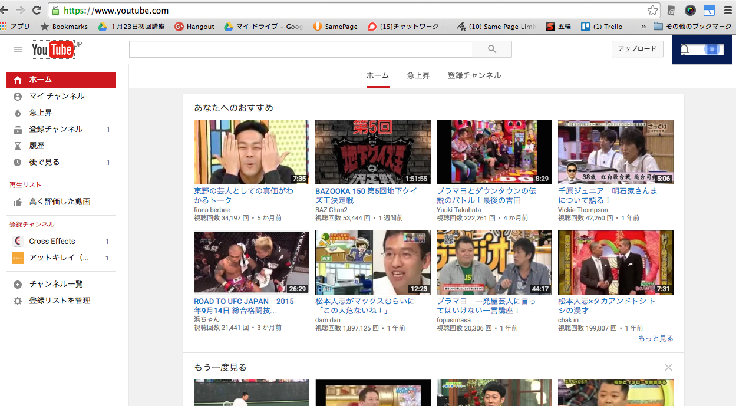Open the YouTube guide hamburger menu
The image size is (736, 406).
point(18,49)
